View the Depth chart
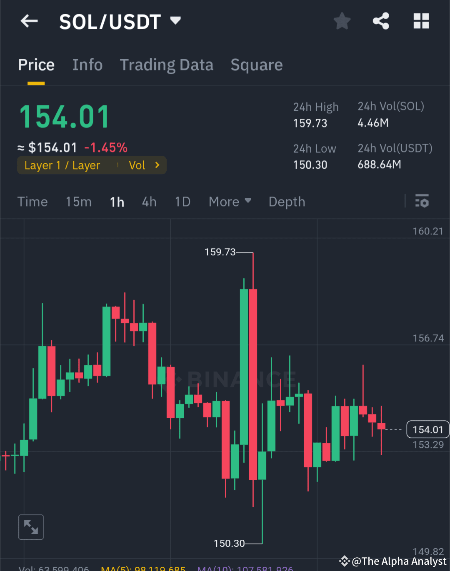Image resolution: width=450 pixels, height=571 pixels. pos(287,202)
